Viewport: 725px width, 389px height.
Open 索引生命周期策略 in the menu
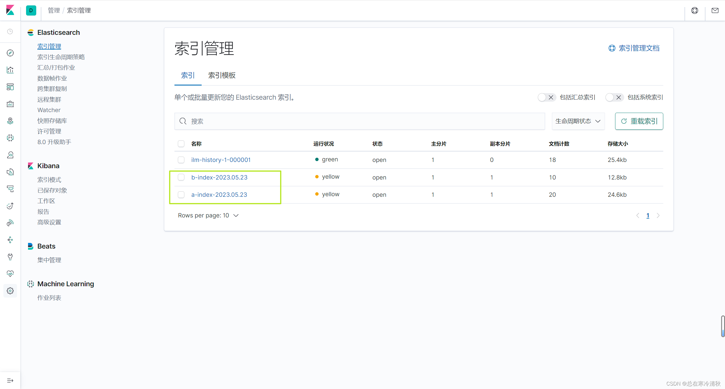[x=61, y=57]
